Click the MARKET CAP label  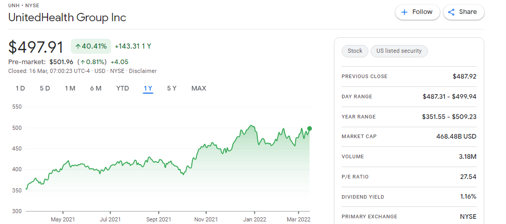(359, 137)
